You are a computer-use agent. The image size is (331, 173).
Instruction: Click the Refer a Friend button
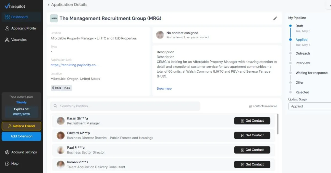(22, 126)
